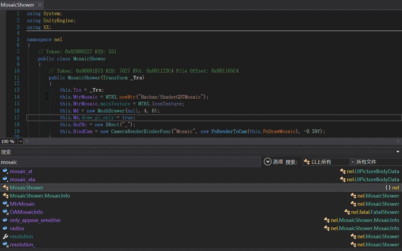Close the MosaicShower tab
The image size is (402, 251).
[x=40, y=5]
